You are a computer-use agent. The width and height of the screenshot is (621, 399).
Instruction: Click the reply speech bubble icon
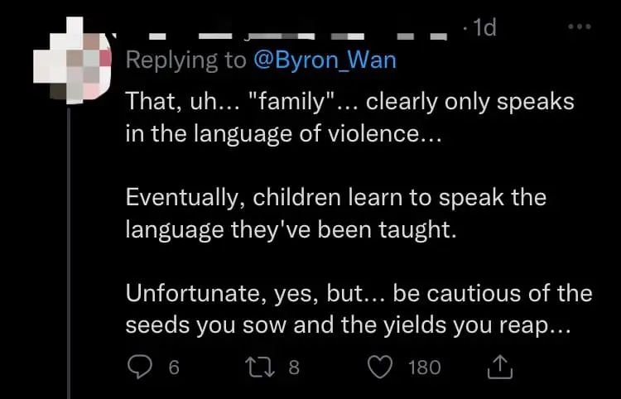point(138,367)
